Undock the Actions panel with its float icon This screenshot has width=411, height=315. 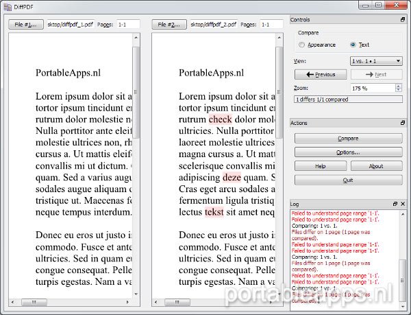[x=402, y=123]
